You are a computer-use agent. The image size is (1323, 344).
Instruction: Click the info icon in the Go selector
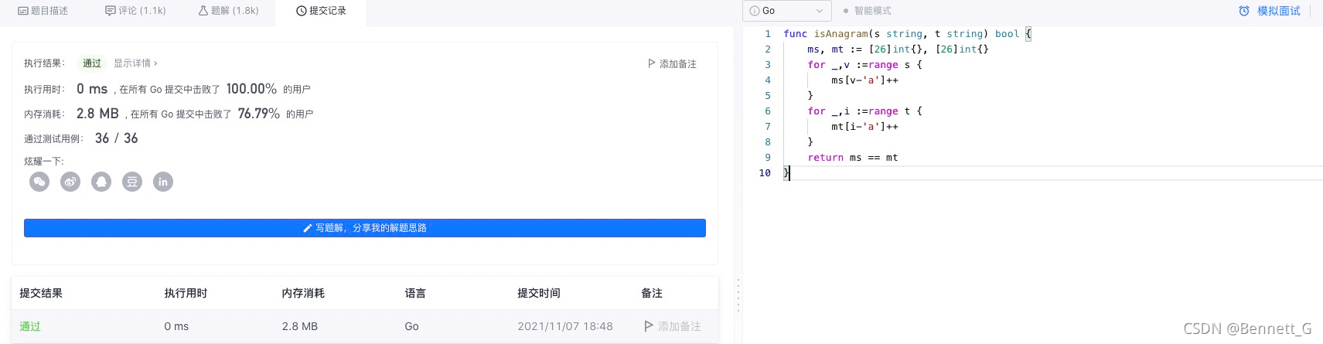(x=755, y=11)
